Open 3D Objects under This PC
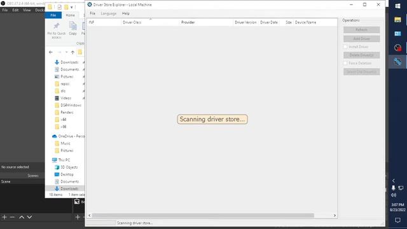Viewport: 407px width, 229px height. (69, 167)
